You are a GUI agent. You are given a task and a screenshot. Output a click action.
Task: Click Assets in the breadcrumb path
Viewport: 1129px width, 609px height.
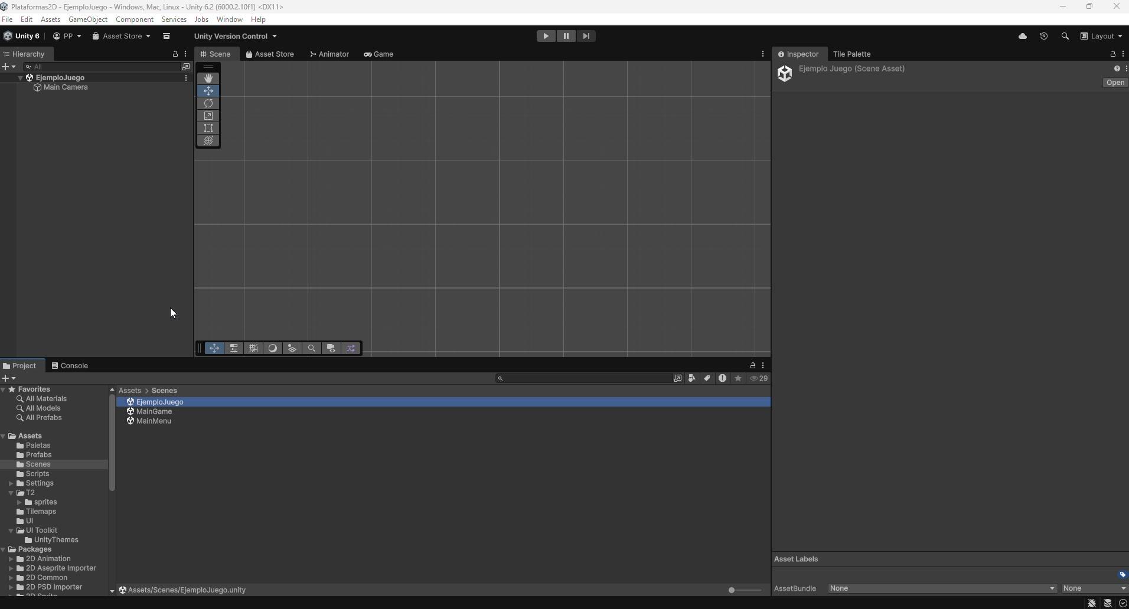click(130, 391)
